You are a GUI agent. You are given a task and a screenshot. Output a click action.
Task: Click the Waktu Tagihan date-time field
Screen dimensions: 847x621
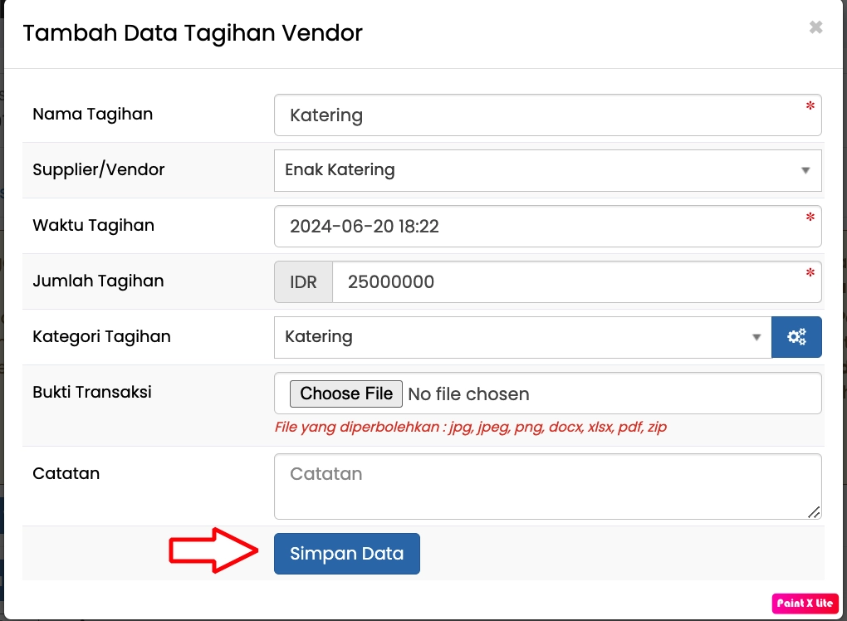coord(548,226)
